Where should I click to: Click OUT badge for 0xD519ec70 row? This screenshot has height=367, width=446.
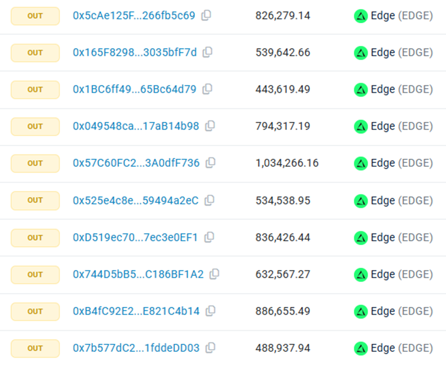coord(35,238)
